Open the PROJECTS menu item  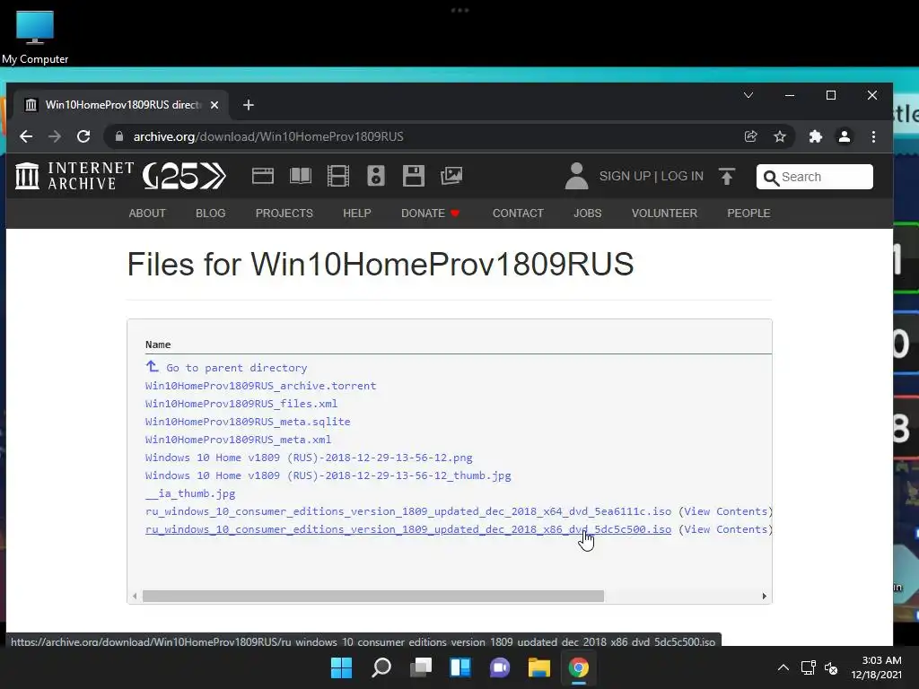(284, 214)
